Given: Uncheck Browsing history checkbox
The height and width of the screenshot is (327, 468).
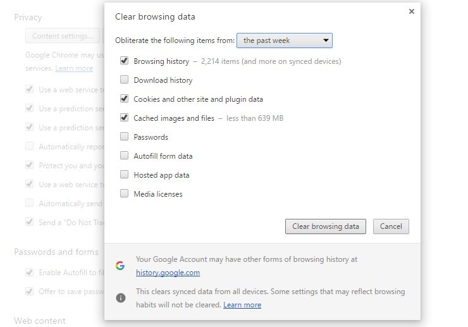Looking at the screenshot, I should tap(124, 61).
